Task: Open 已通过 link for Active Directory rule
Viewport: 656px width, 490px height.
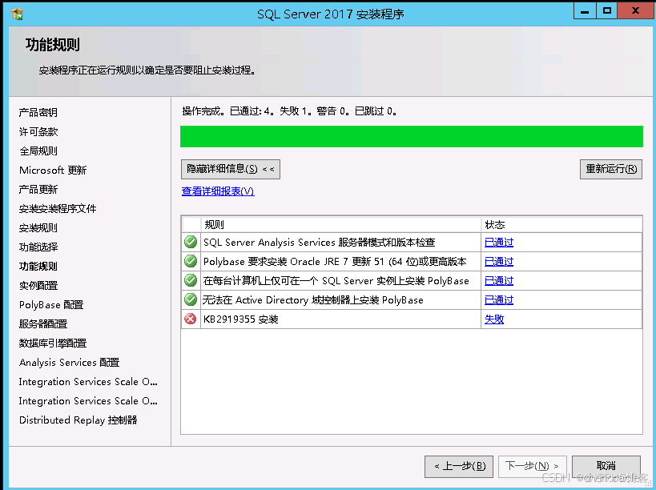Action: point(499,299)
